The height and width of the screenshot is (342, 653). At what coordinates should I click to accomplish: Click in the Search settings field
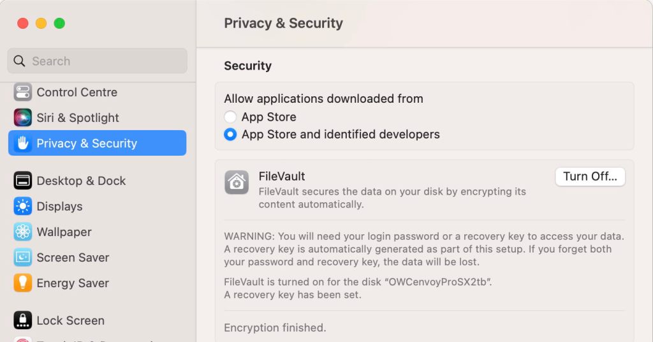coord(102,61)
